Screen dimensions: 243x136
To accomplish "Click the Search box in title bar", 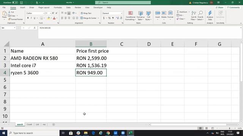I will pos(123,3).
